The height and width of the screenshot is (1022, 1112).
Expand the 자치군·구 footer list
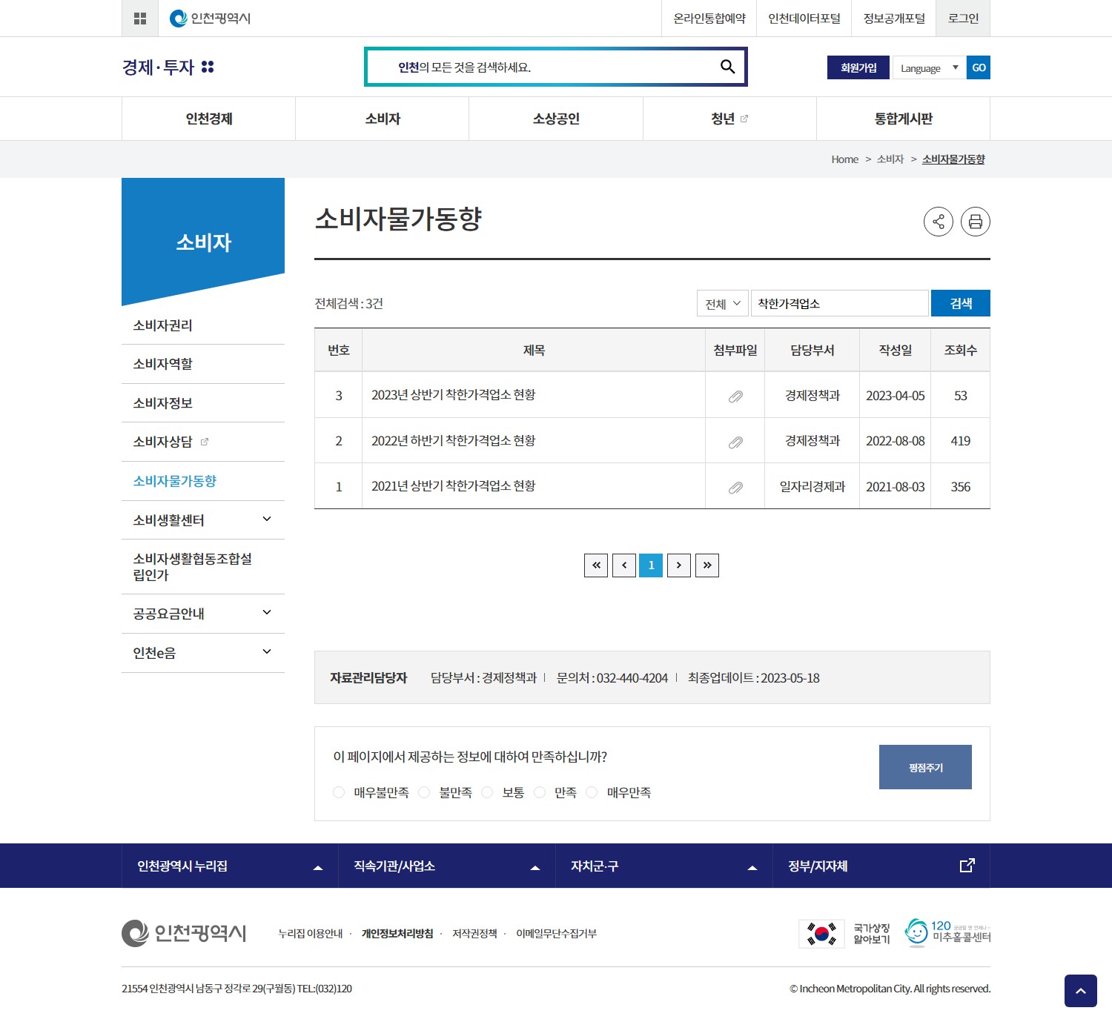(664, 866)
